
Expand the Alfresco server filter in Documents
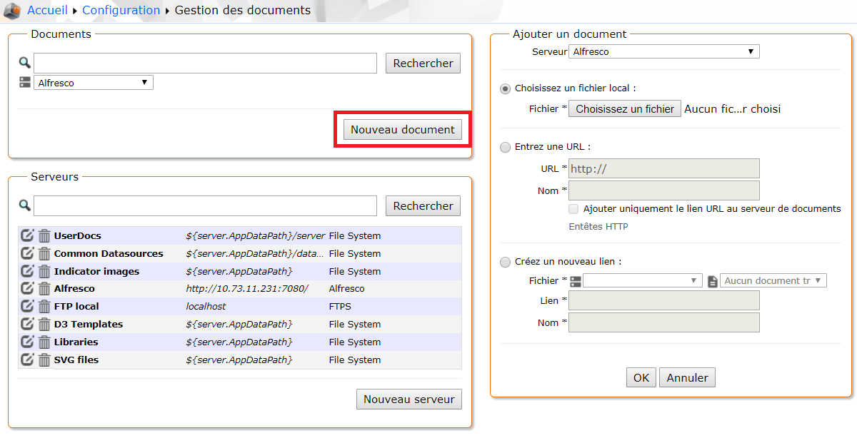point(93,83)
